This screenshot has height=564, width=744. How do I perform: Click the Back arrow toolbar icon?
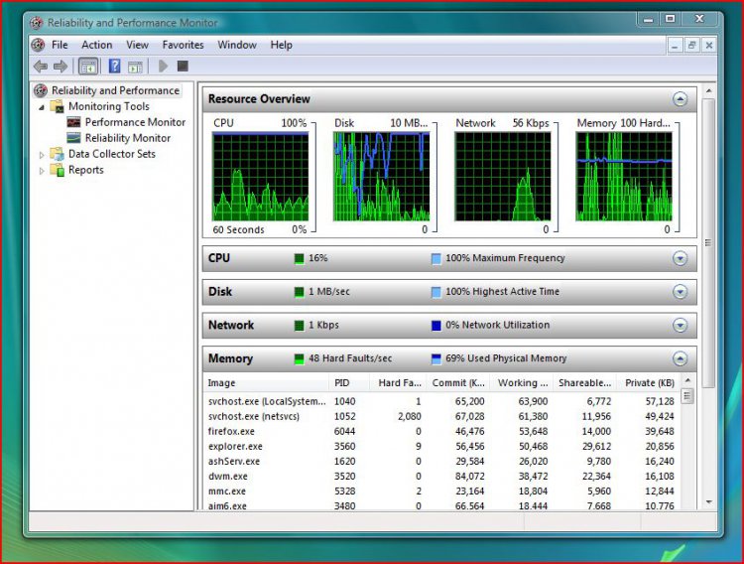41,67
